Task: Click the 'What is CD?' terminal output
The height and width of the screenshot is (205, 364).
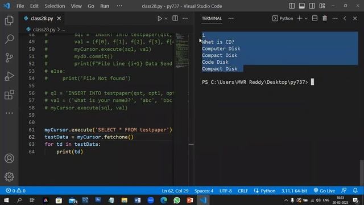Action: tap(218, 42)
